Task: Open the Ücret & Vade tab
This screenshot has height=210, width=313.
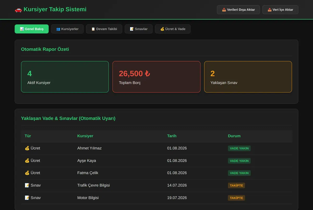Action: tap(173, 29)
